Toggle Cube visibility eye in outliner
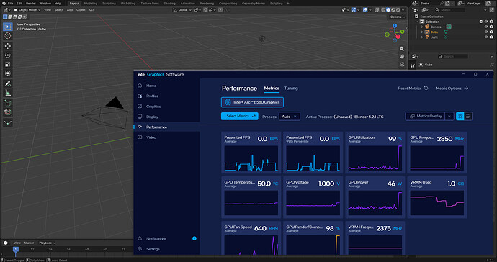This screenshot has width=497, height=262. pos(486,32)
